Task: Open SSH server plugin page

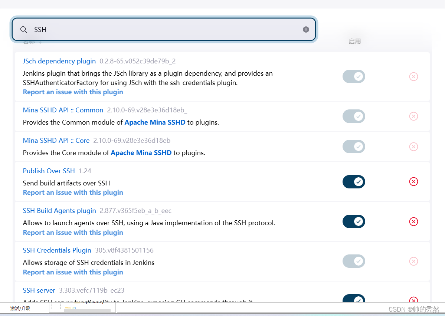Action: (39, 290)
